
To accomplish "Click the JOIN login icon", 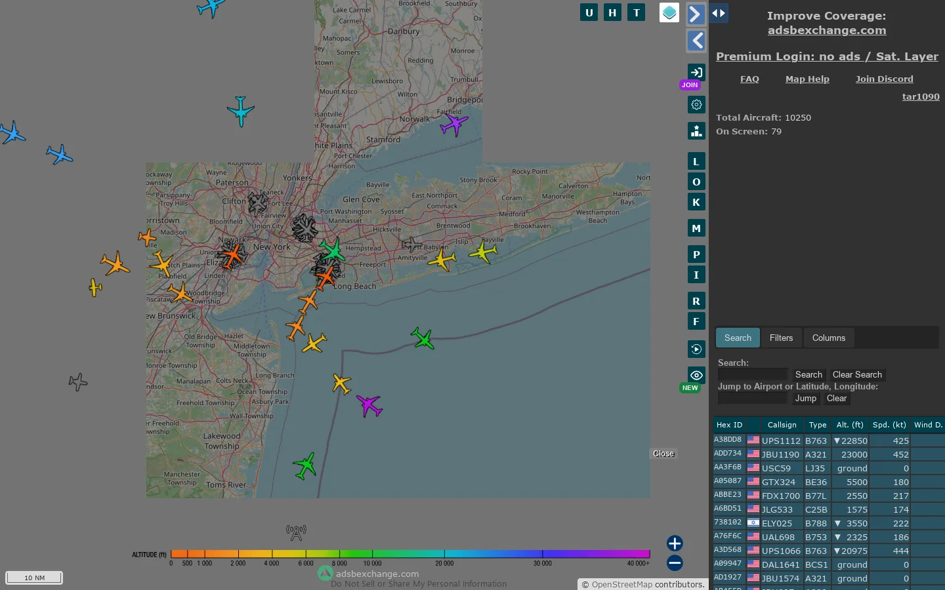I will pos(696,72).
